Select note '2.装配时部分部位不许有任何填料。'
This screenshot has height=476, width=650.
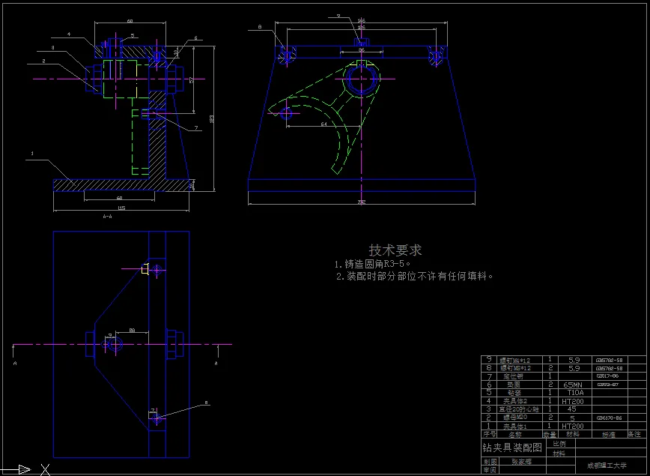(x=415, y=276)
